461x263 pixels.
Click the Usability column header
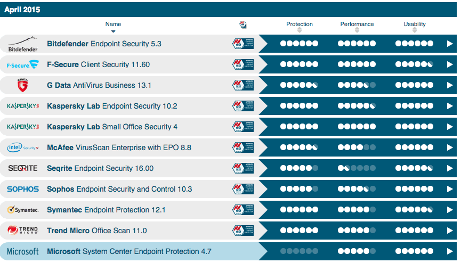pos(415,24)
